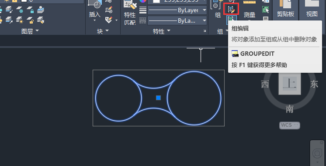
Task: Click the Thaw All Layers sun icon
Action: coord(20,20)
